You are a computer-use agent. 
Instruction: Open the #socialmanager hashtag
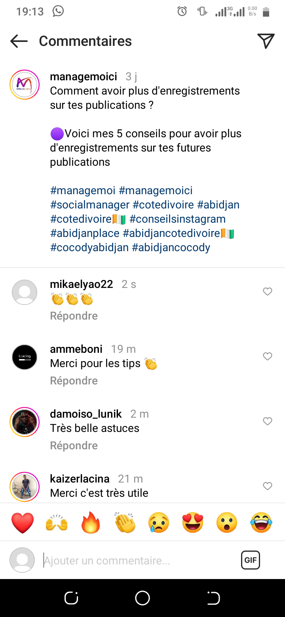[90, 205]
